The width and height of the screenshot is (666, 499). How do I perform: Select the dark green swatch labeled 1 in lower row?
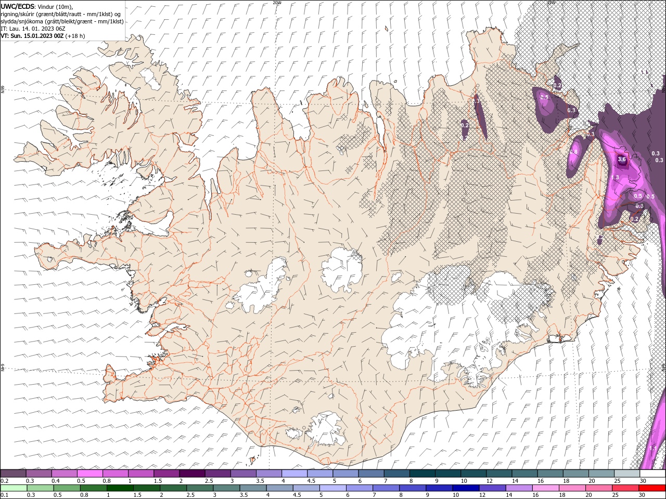[x=121, y=488]
